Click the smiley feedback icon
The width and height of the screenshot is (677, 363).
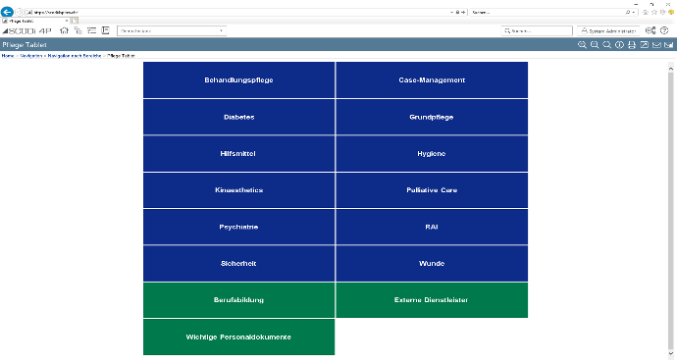pyautogui.click(x=671, y=13)
